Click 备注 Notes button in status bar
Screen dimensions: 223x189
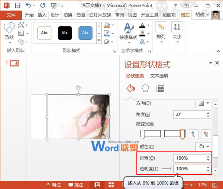coord(54,185)
